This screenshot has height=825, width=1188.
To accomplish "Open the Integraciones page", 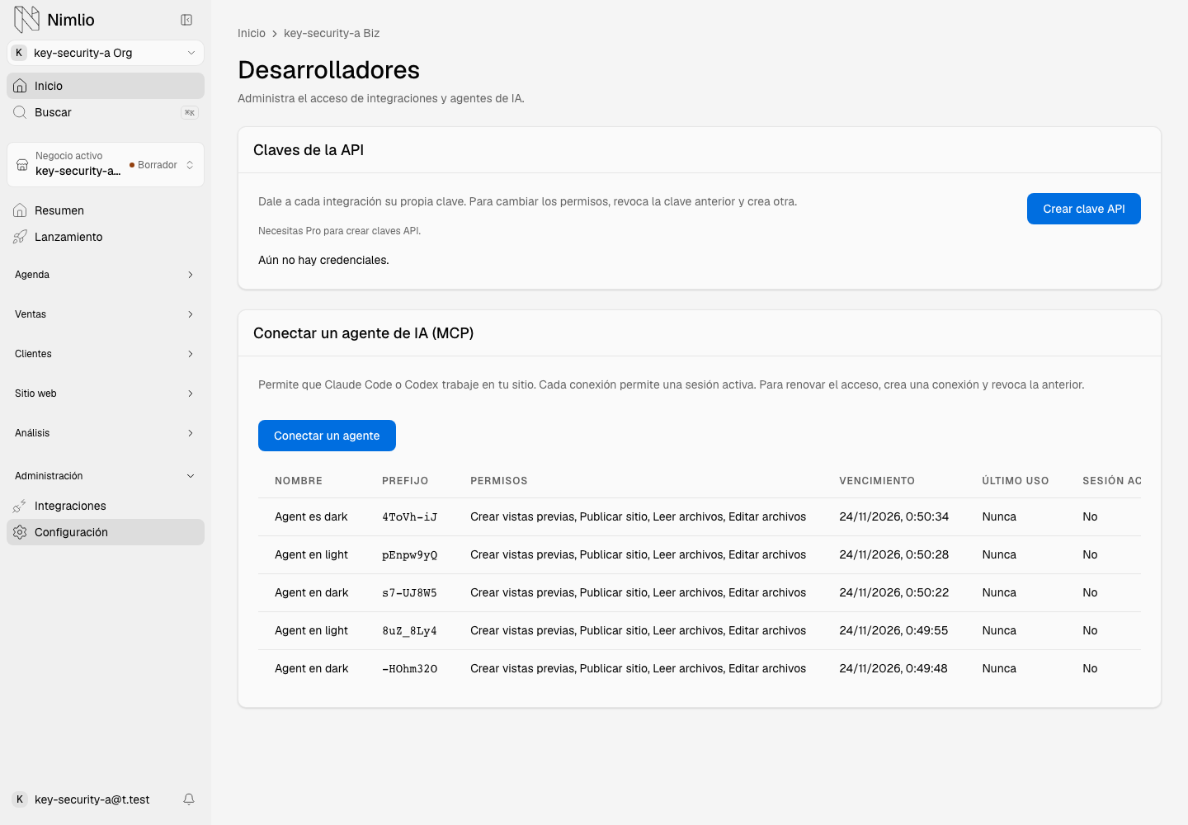I will tap(106, 506).
